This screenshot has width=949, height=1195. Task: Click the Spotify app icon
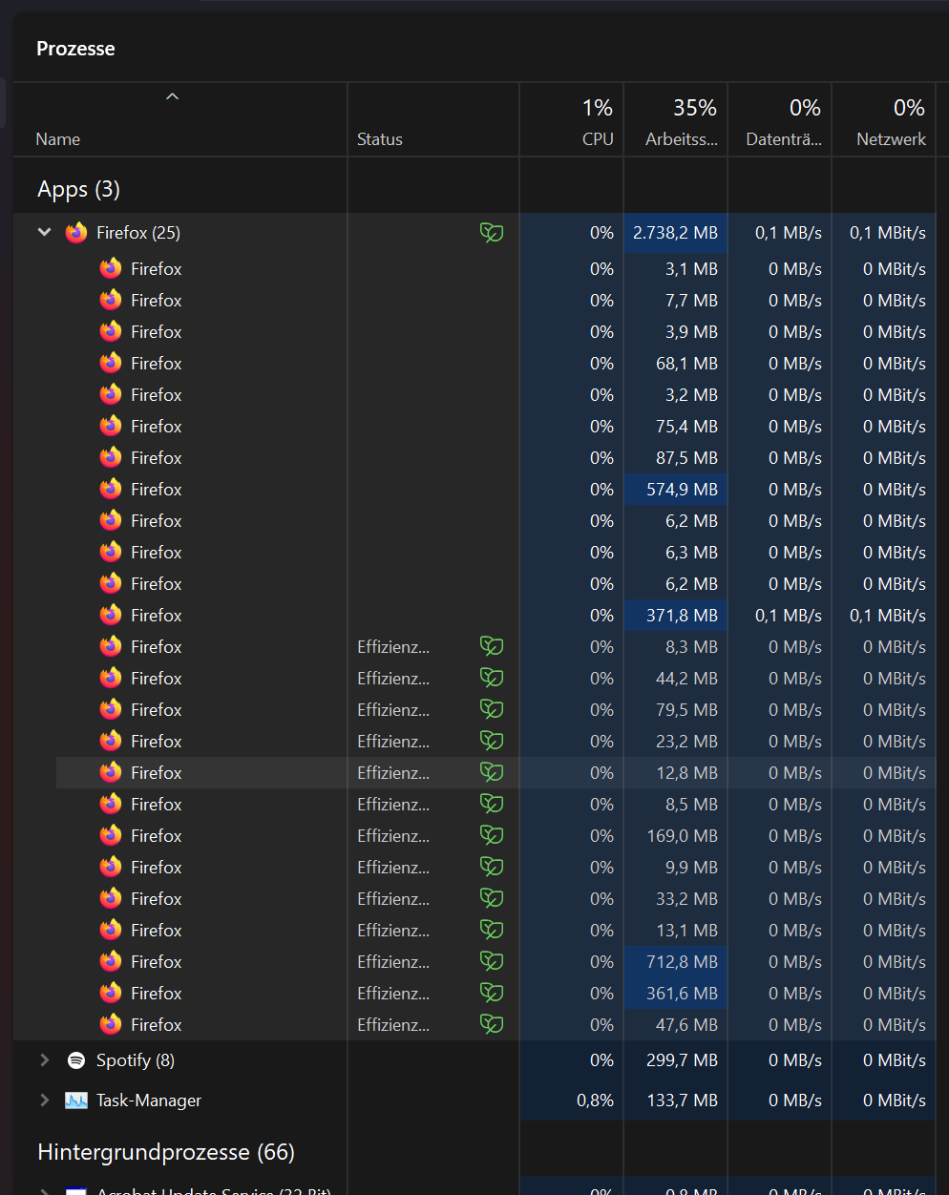coord(76,1060)
